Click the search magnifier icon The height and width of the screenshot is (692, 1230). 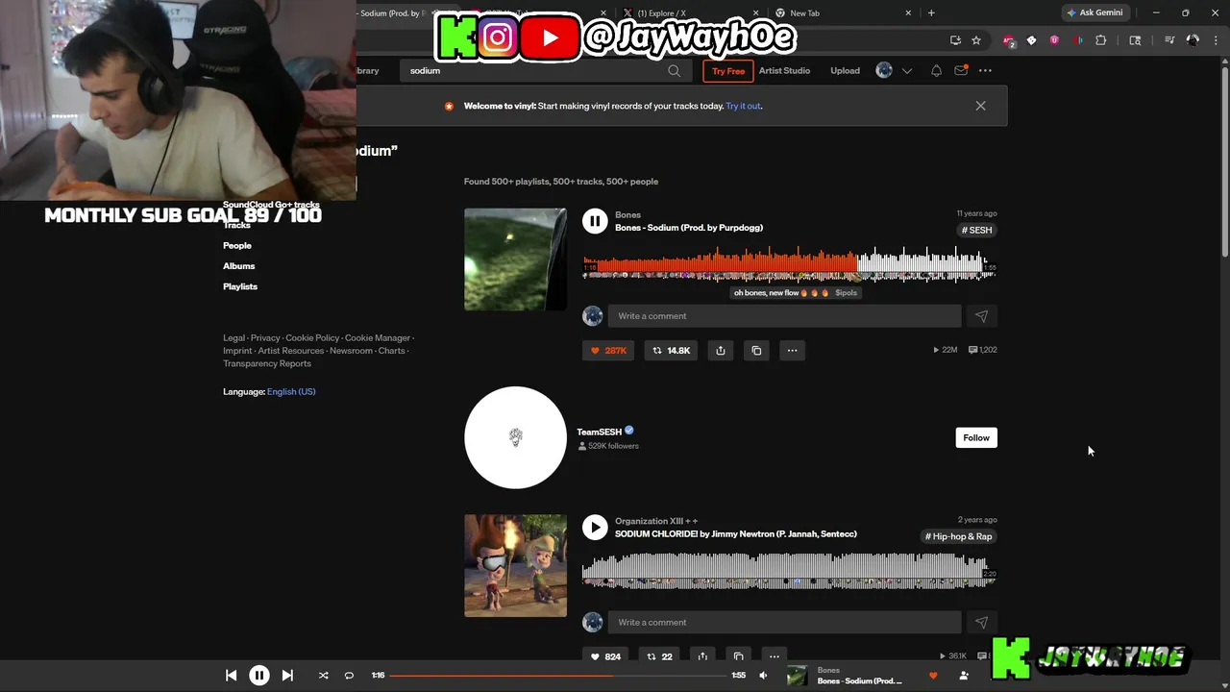[x=674, y=71]
